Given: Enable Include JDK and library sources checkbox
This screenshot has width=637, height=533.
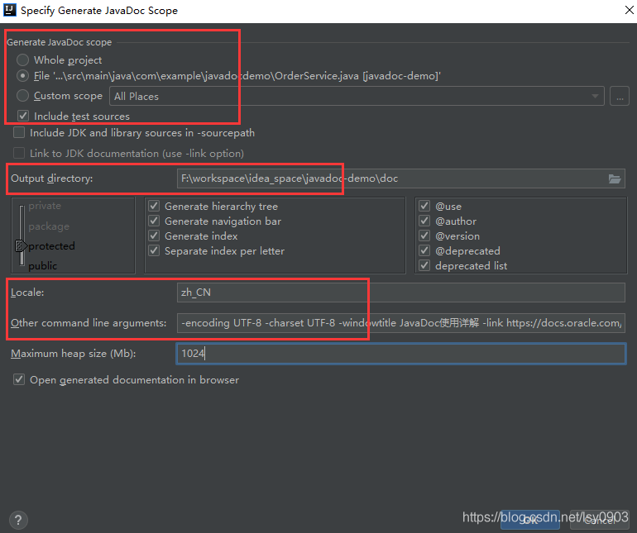Looking at the screenshot, I should [x=19, y=133].
